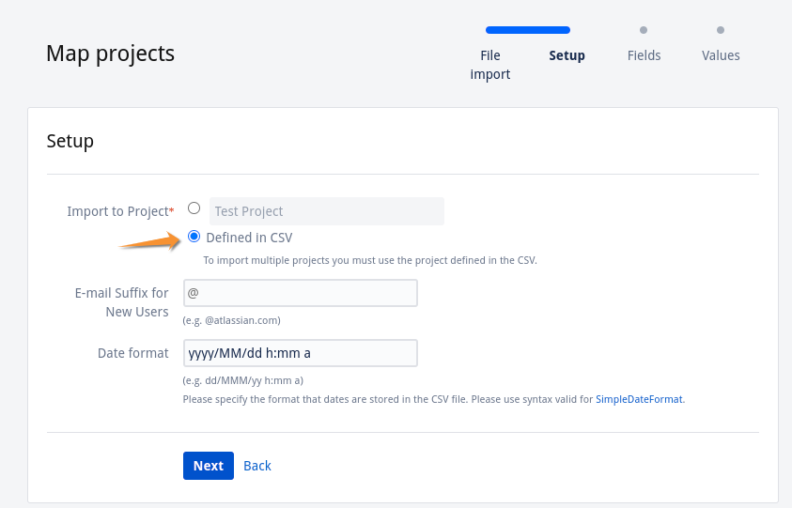Screen dimensions: 792x508
Task: Select the Setup step label
Action: [x=567, y=55]
